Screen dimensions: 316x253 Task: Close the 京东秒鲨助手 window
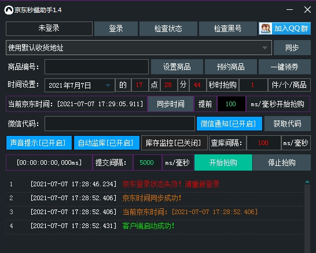[307, 9]
